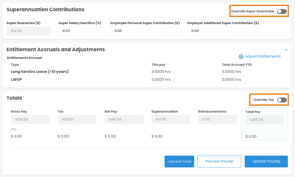This screenshot has height=177, width=295.
Task: Click the Tax amount field in Totals
Action: pyautogui.click(x=77, y=119)
